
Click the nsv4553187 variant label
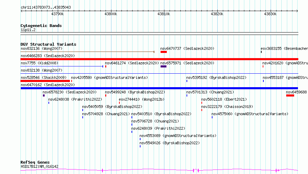(x=286, y=77)
